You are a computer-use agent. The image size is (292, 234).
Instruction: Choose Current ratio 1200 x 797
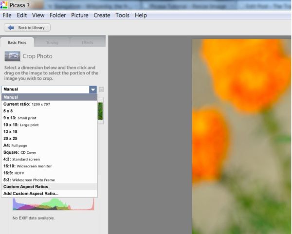(49, 104)
